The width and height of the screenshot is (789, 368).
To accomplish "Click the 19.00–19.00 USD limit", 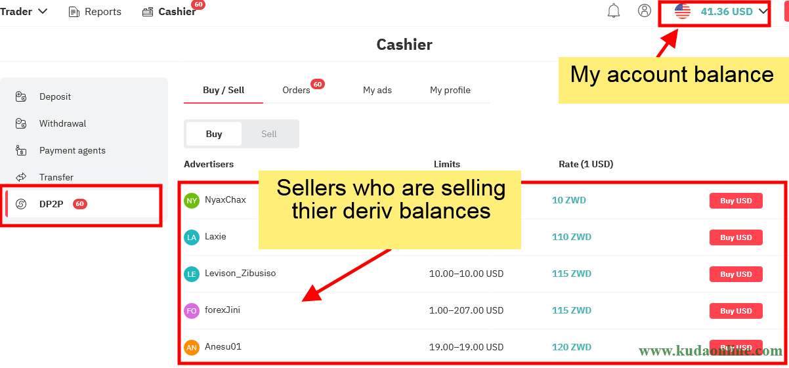I will click(x=466, y=347).
